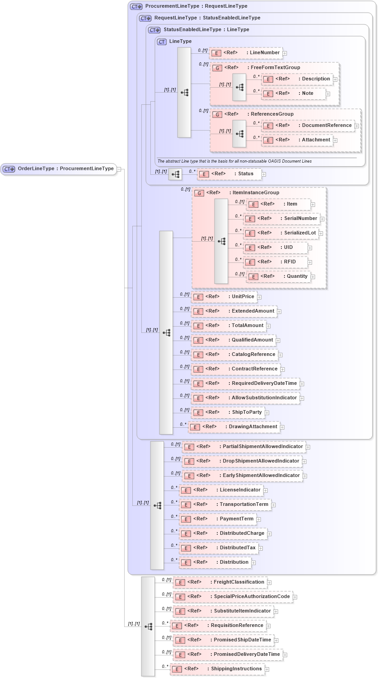Click the E icon of SerialNumber

[250, 219]
